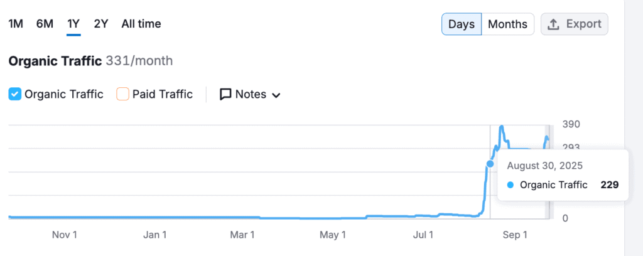Image resolution: width=643 pixels, height=256 pixels.
Task: Expand the Notes dropdown chevron
Action: click(275, 95)
